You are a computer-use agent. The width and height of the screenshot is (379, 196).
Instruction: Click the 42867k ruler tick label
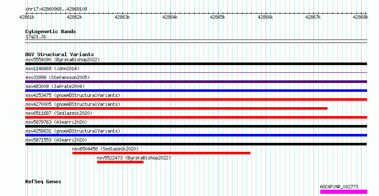click(x=313, y=17)
